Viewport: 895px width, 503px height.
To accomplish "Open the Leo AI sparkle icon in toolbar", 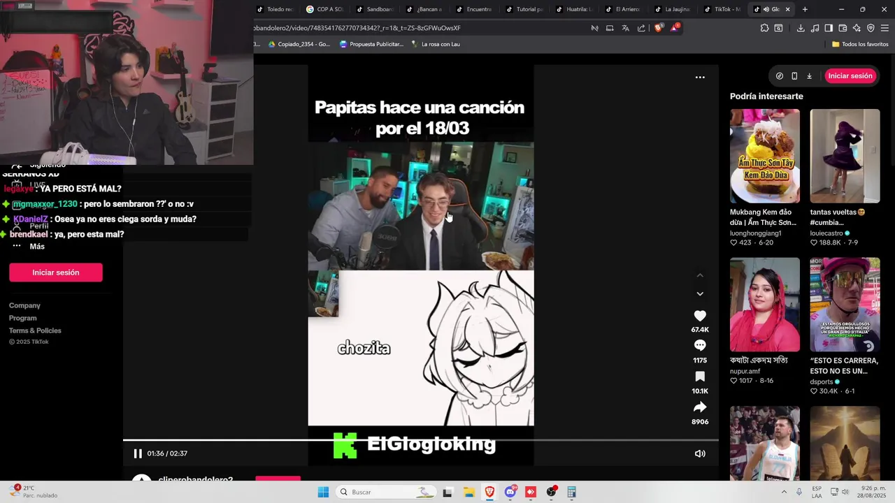I will click(x=857, y=28).
